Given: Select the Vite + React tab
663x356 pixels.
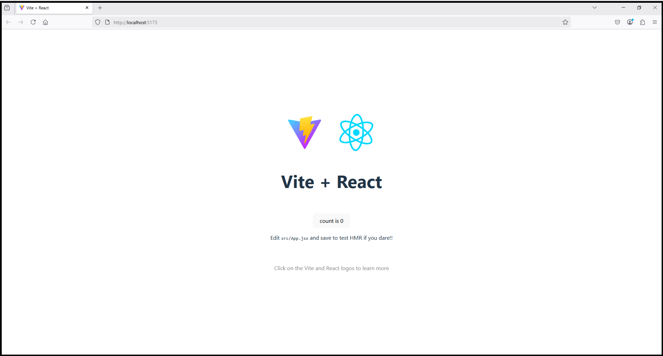Looking at the screenshot, I should coord(54,8).
